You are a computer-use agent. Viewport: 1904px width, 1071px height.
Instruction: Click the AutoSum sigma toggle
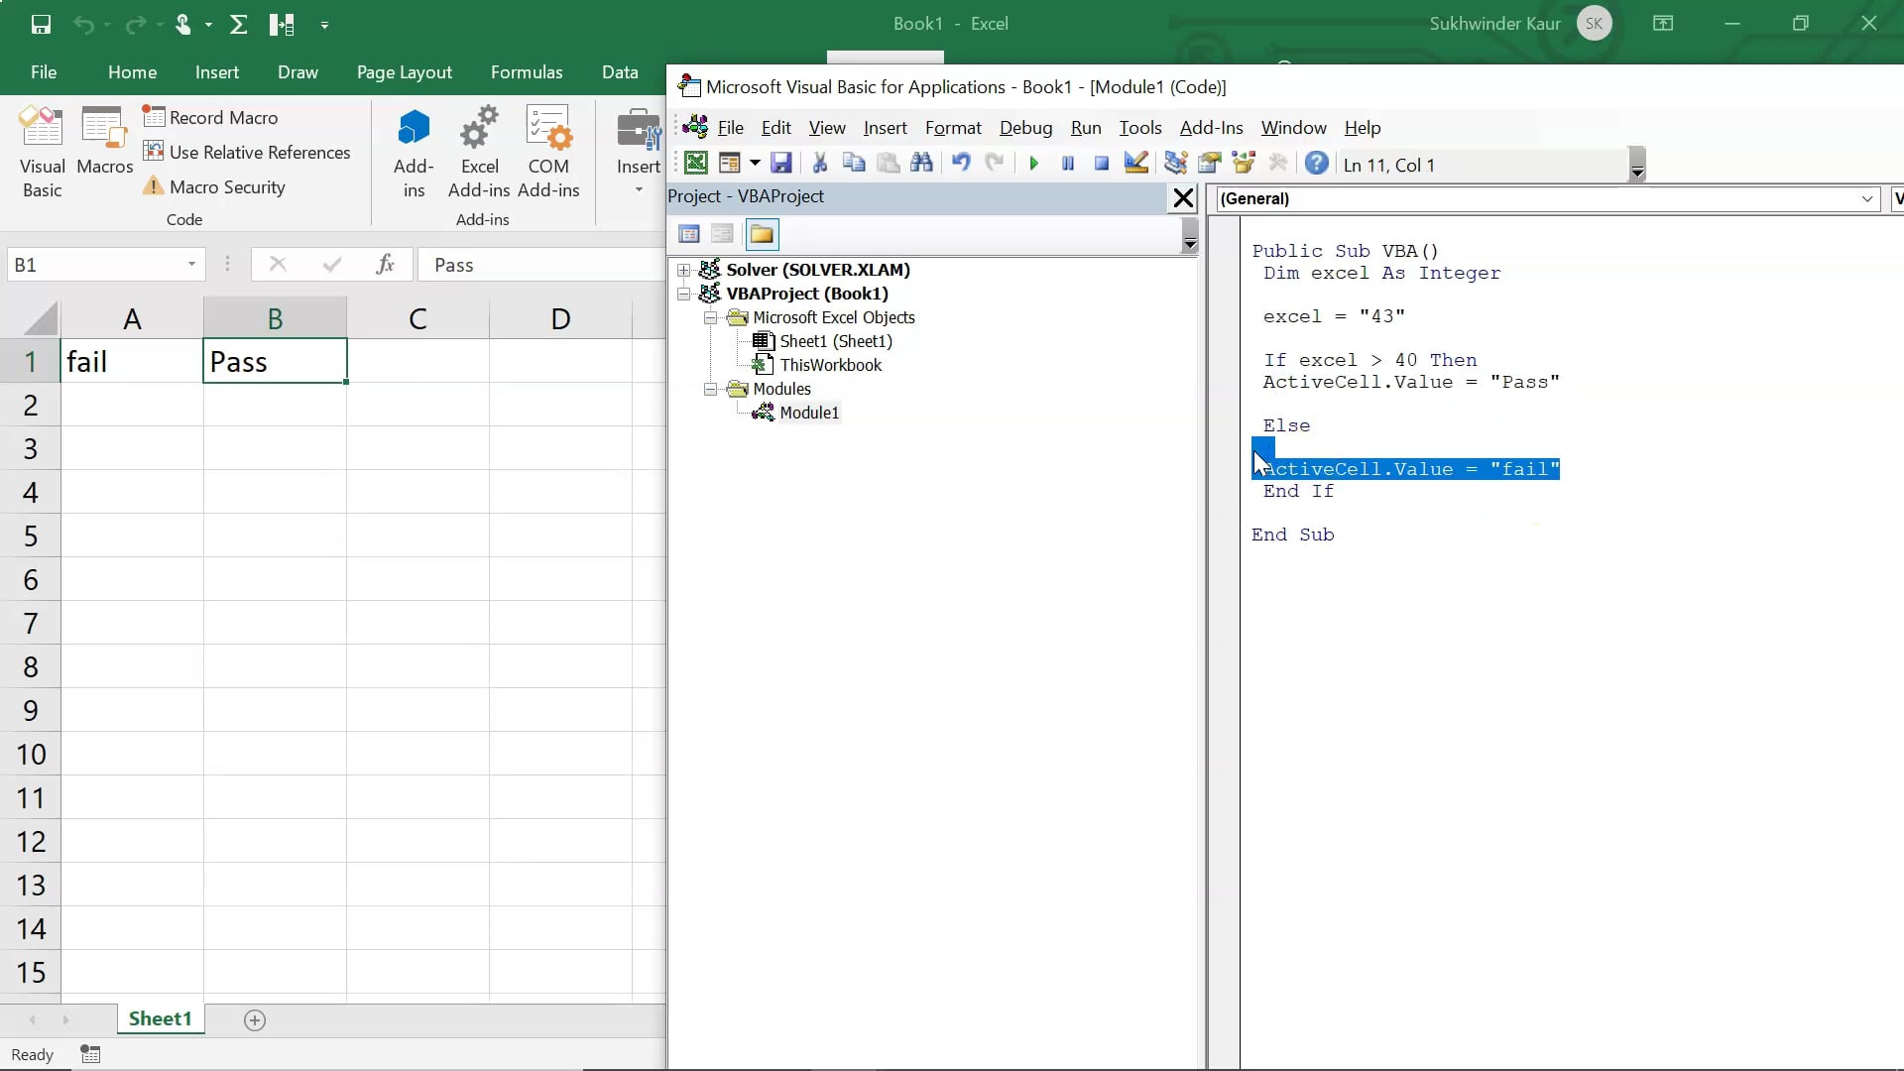coord(238,25)
